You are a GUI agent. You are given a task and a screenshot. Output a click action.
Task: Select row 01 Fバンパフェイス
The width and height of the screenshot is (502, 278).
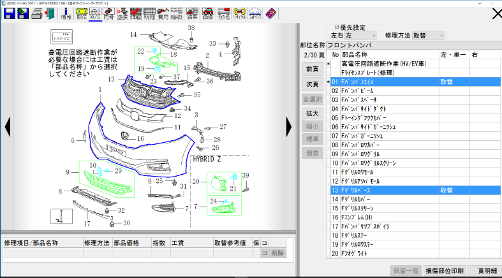[x=416, y=82]
